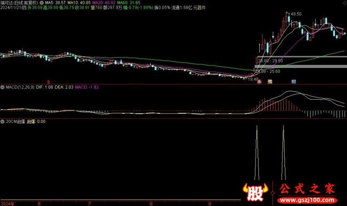347x206 pixels.
Task: Click the blue 财 marker icon
Action: tap(294, 81)
